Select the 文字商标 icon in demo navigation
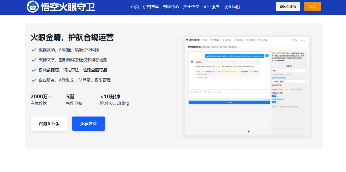Viewport: 346px width, 172px height. [212, 40]
